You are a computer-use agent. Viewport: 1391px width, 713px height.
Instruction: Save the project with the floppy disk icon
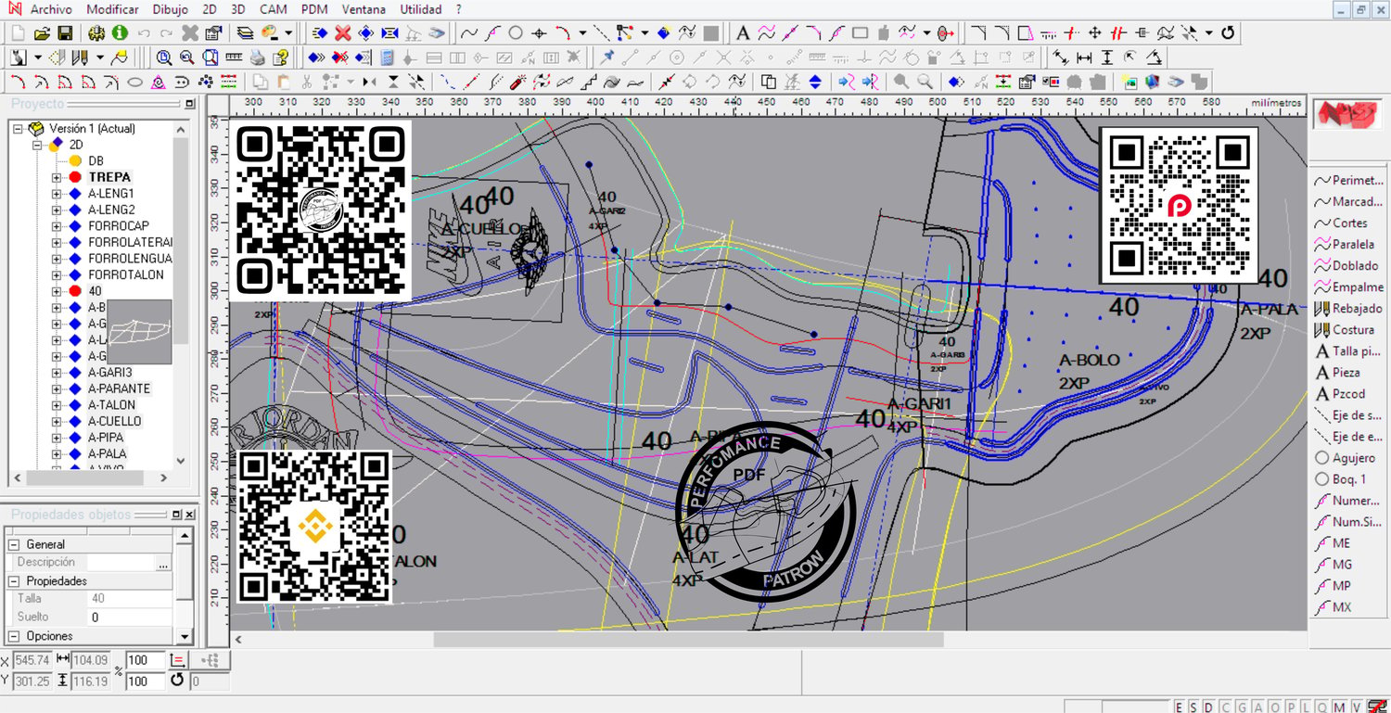click(65, 33)
